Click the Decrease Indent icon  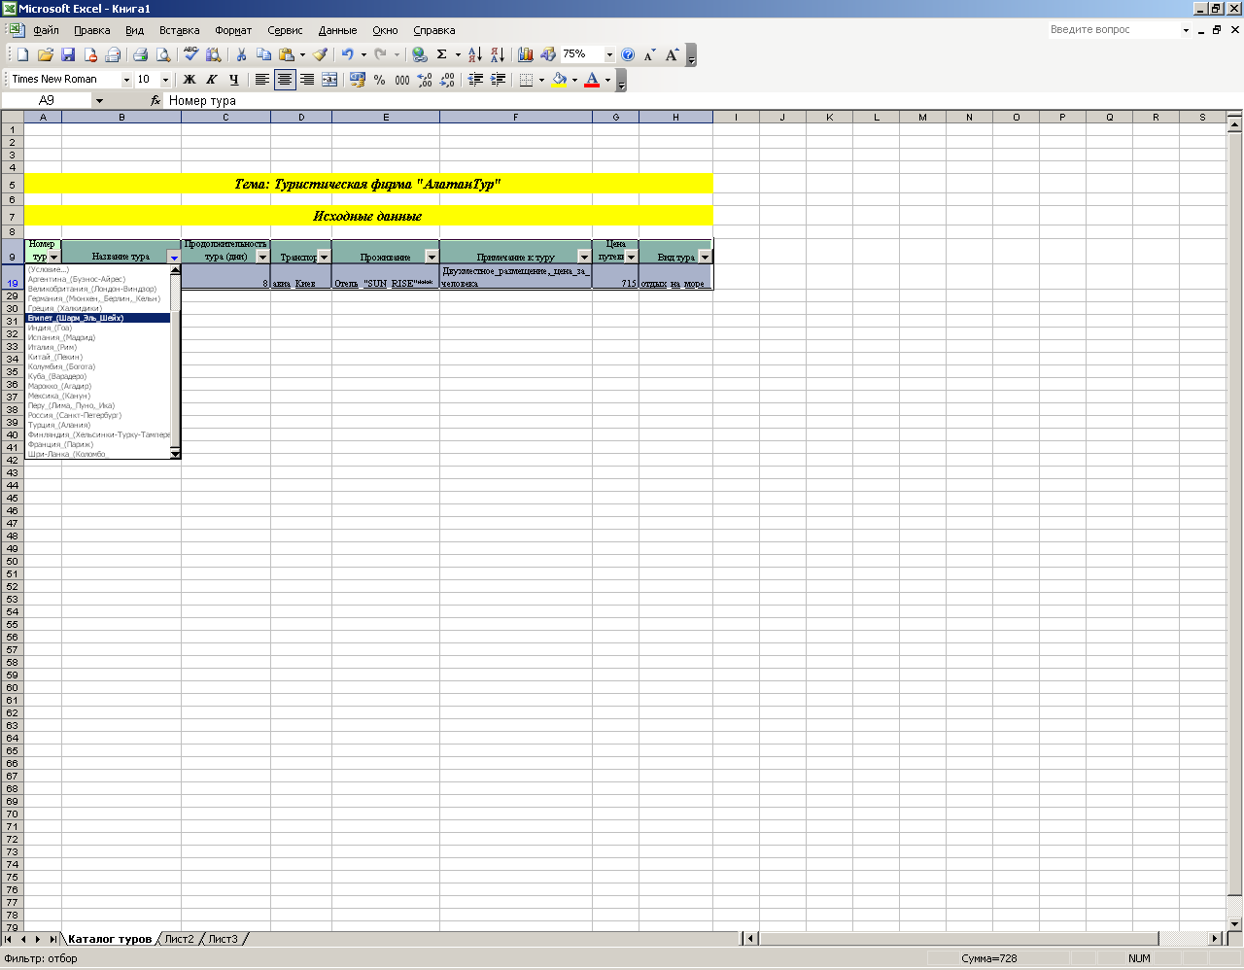pos(475,80)
